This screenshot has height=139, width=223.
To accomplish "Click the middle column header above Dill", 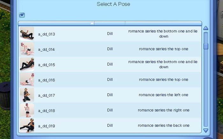I will [110, 23].
